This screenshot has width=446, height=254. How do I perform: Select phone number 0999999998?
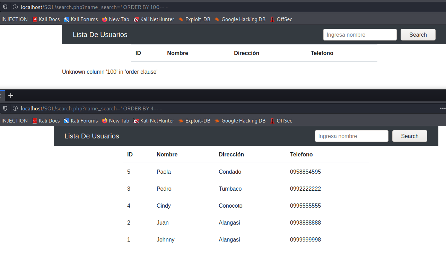[x=305, y=239]
